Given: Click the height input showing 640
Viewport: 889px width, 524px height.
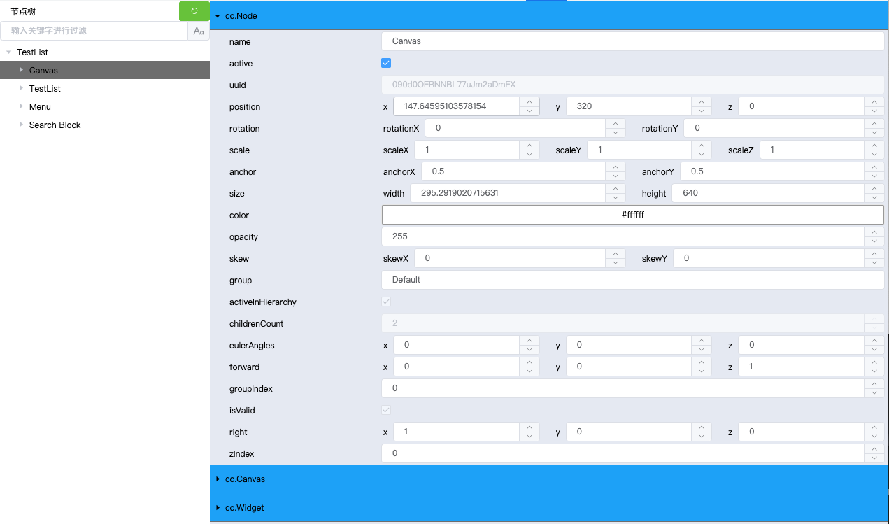Looking at the screenshot, I should [x=769, y=193].
